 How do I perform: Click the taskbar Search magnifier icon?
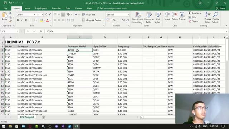click(x=43, y=126)
